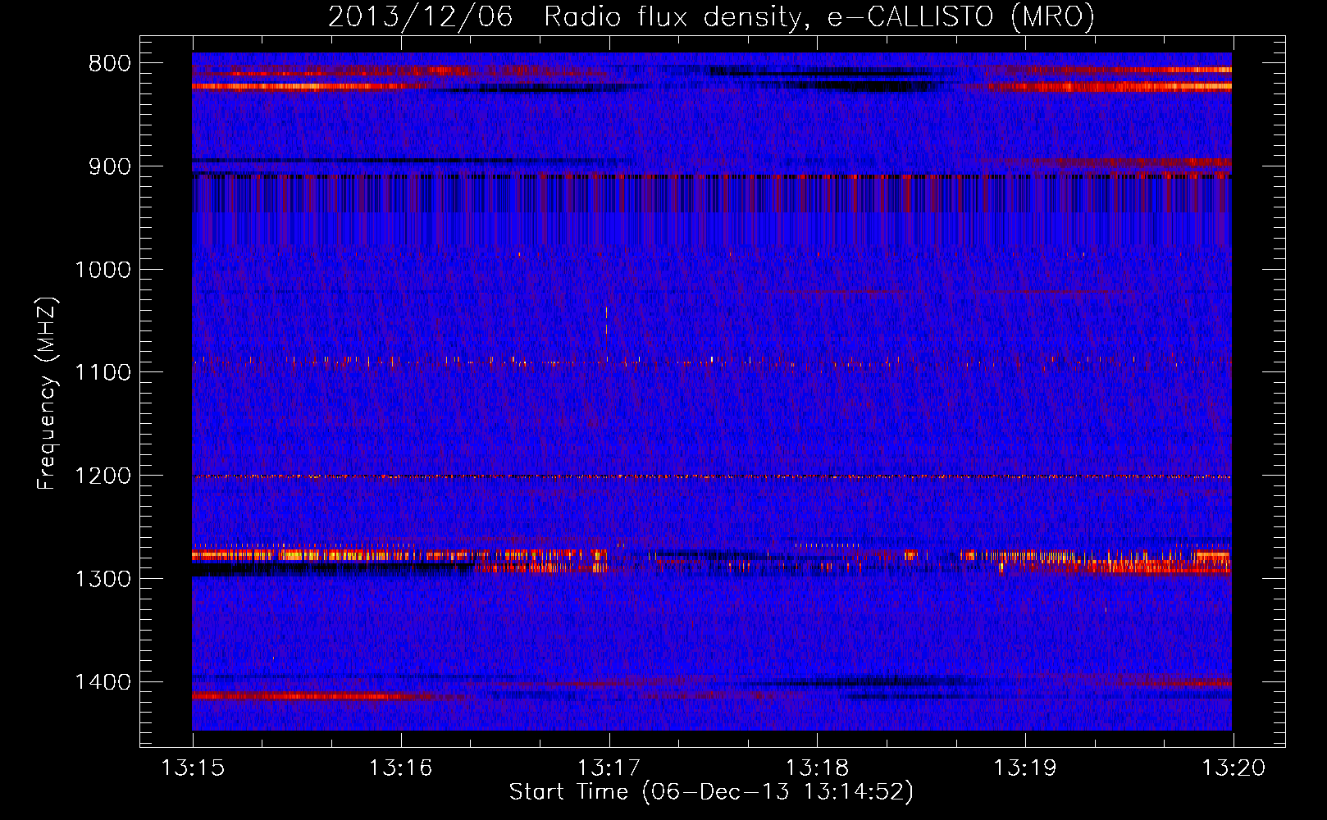The height and width of the screenshot is (820, 1327).
Task: Click the 13:16 time tick label
Action: click(x=400, y=768)
